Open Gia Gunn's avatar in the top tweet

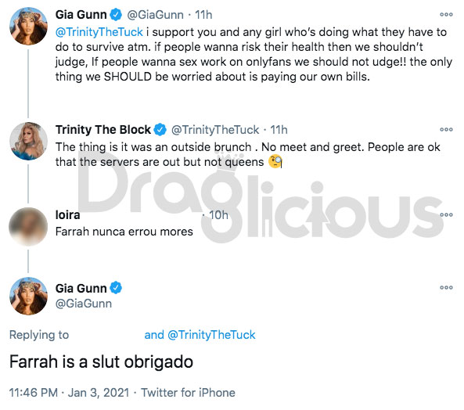(x=28, y=26)
